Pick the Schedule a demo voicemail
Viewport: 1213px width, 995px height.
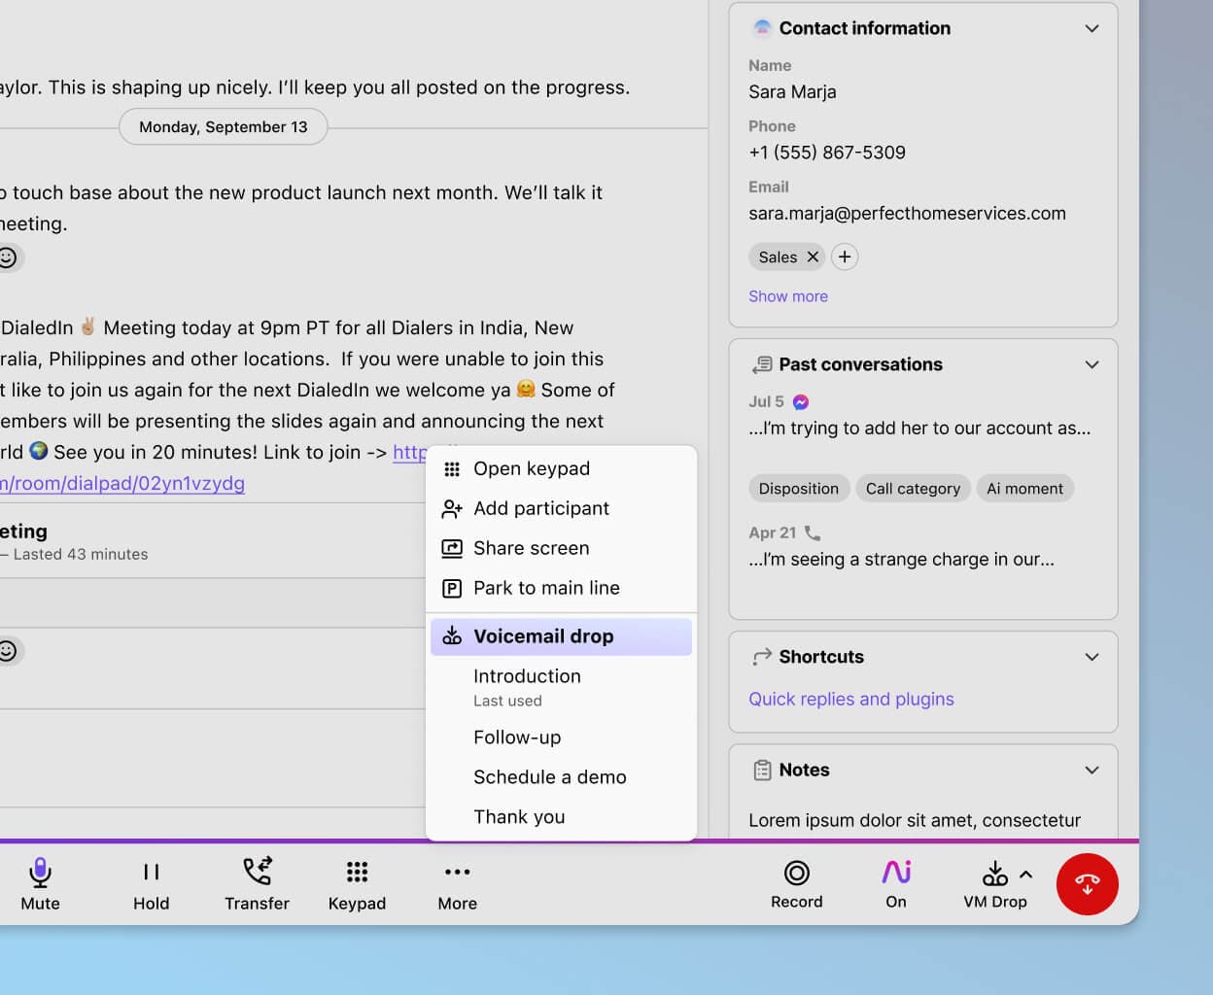point(549,777)
